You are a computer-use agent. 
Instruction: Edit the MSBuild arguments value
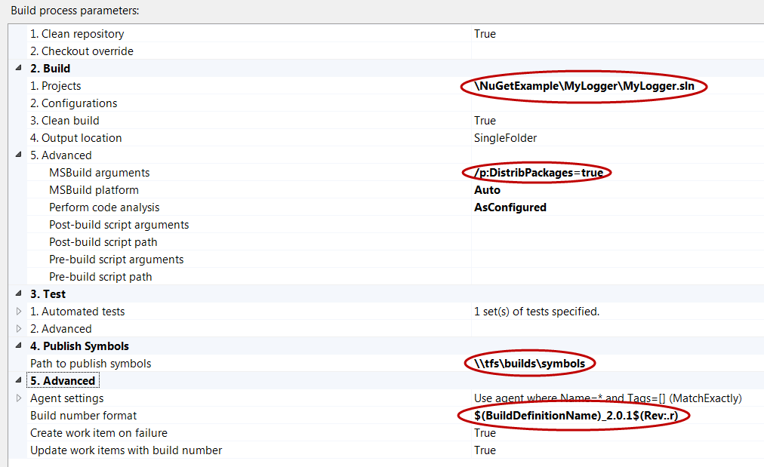point(538,173)
